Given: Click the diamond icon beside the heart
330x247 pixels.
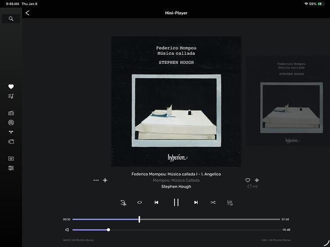Looking at the screenshot, I should pyautogui.click(x=257, y=180).
